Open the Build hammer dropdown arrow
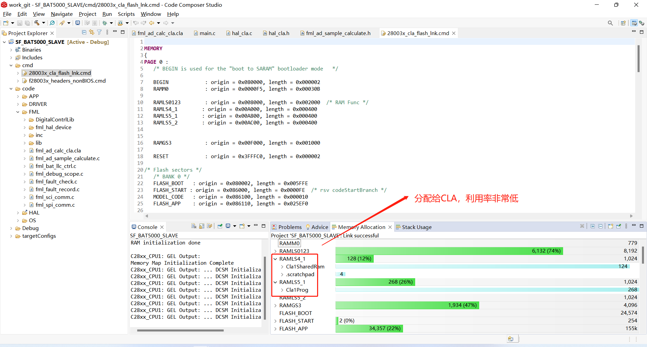The width and height of the screenshot is (647, 347). pos(43,23)
